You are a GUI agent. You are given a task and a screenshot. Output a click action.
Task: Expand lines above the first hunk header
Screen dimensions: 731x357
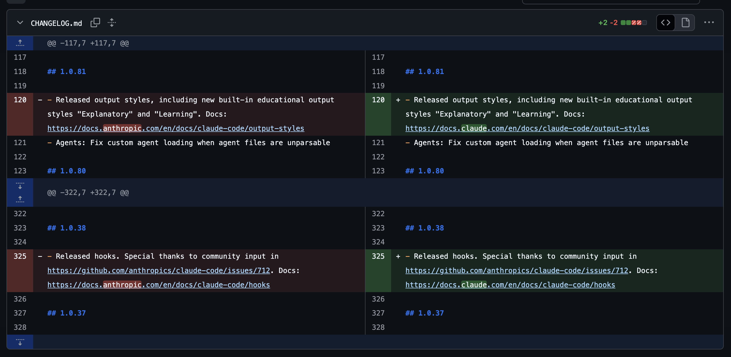[x=20, y=43]
